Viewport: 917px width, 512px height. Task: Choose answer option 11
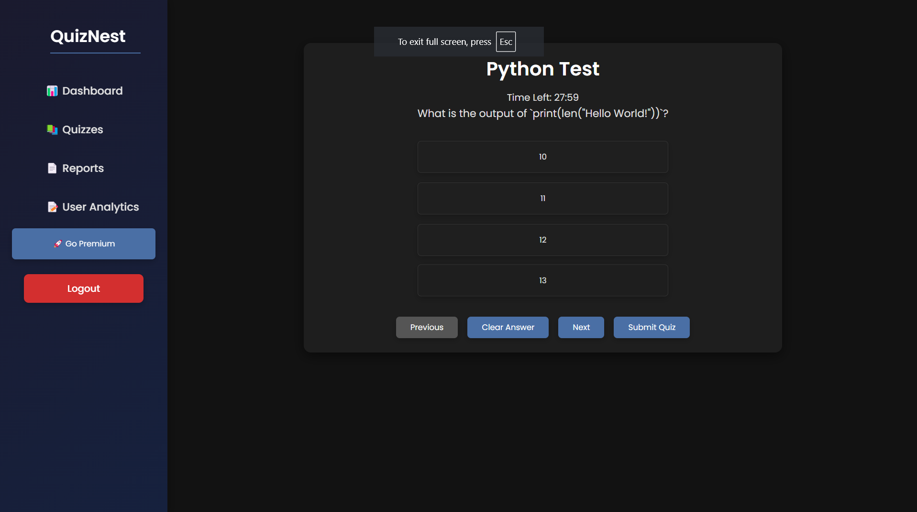[542, 198]
